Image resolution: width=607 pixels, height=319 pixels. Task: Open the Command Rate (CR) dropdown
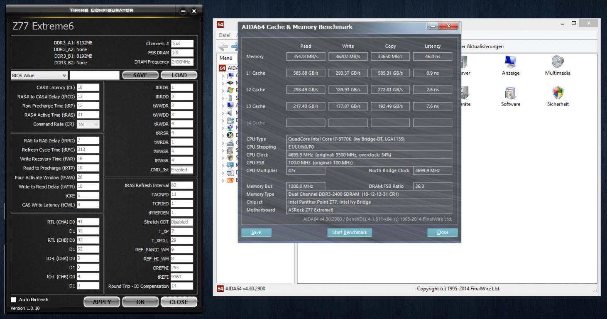coord(88,124)
